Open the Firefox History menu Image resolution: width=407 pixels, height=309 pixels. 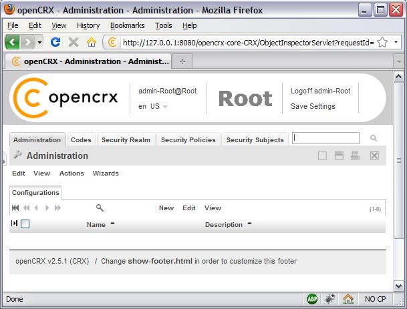tap(88, 25)
